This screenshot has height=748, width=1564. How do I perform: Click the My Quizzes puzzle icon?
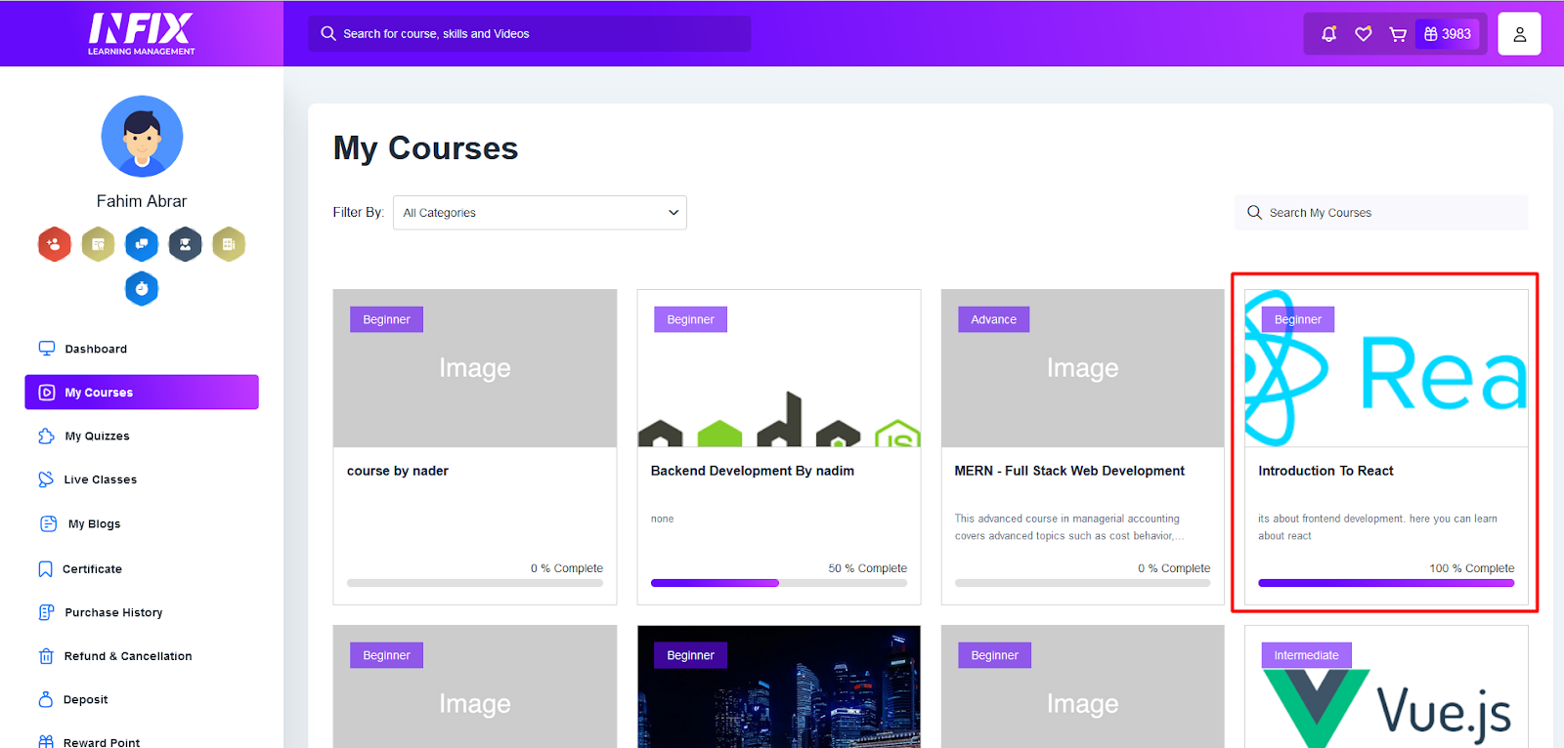[x=46, y=436]
